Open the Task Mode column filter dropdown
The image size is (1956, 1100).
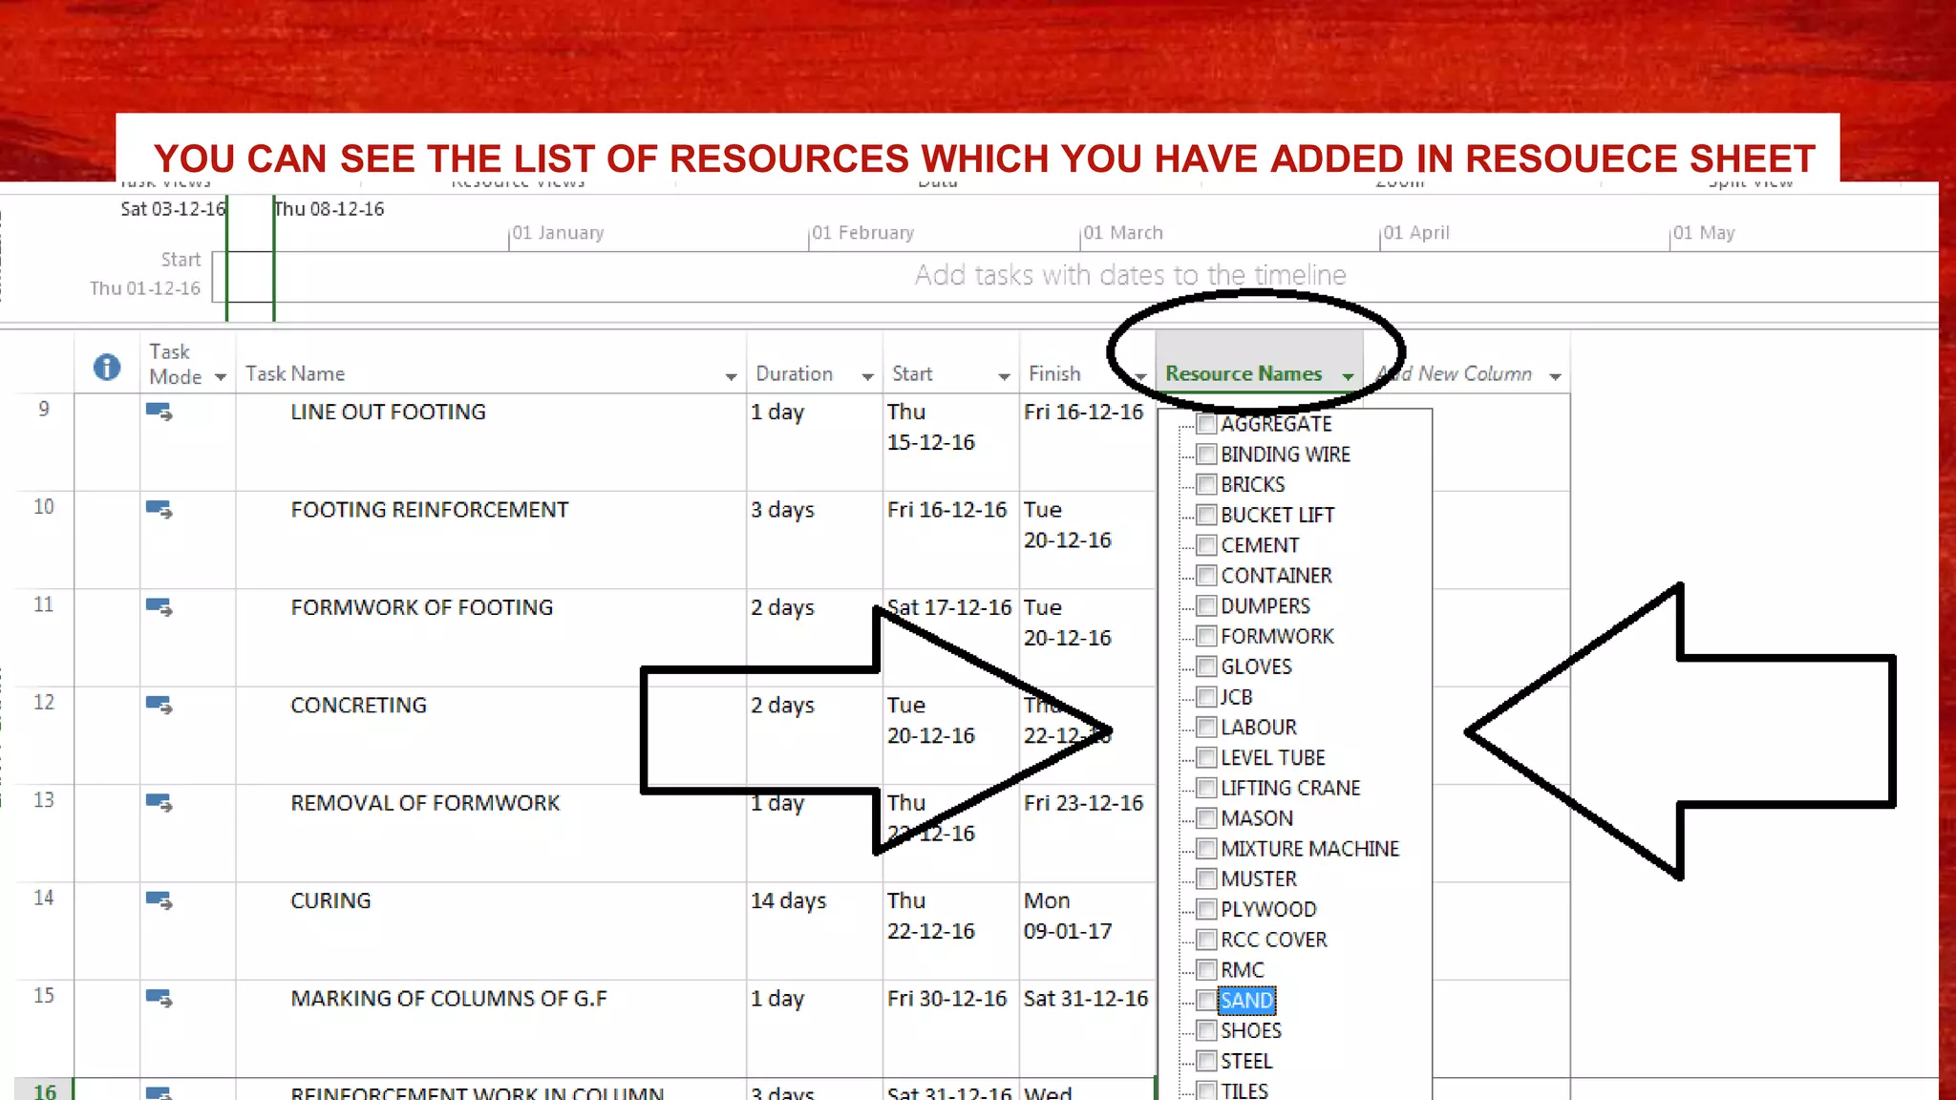[221, 377]
